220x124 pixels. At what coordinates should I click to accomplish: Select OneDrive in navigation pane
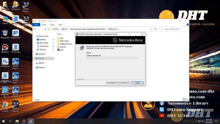coord(42,54)
